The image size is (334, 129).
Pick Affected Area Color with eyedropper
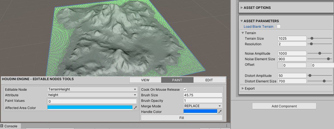click(x=135, y=108)
